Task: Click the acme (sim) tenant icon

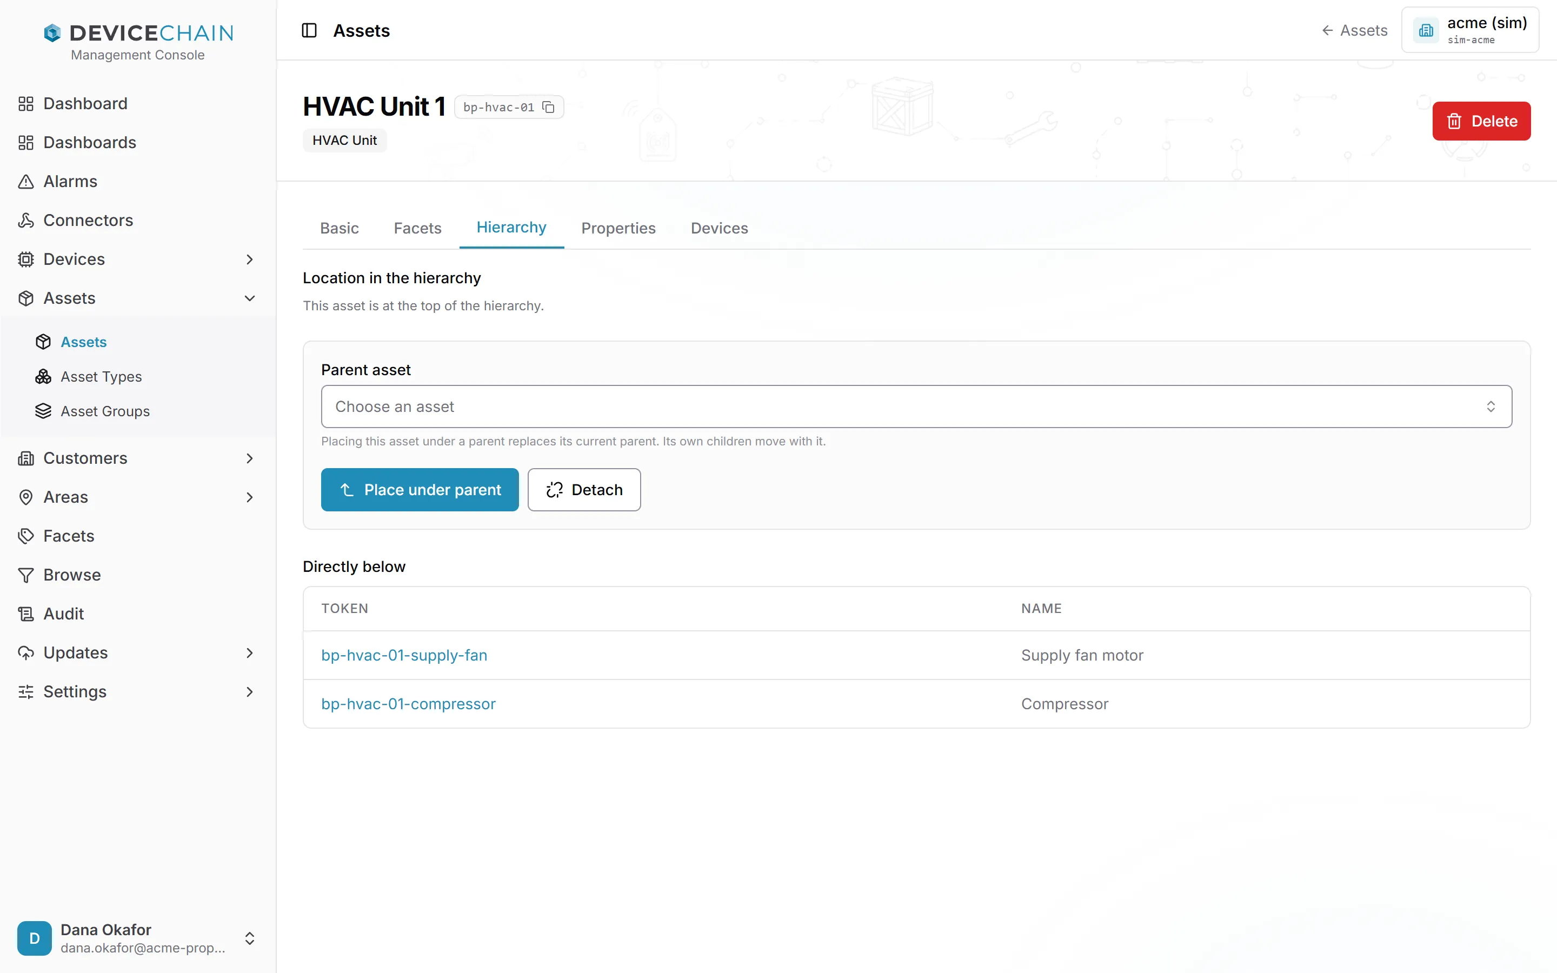Action: point(1426,30)
